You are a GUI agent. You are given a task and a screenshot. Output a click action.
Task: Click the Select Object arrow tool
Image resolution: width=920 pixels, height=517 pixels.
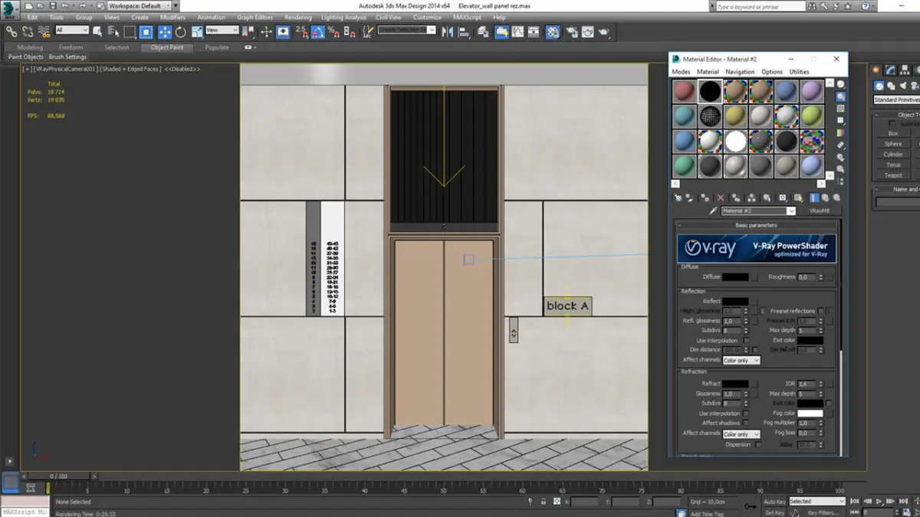(97, 32)
